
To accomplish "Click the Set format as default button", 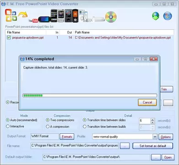I will click(x=153, y=146).
